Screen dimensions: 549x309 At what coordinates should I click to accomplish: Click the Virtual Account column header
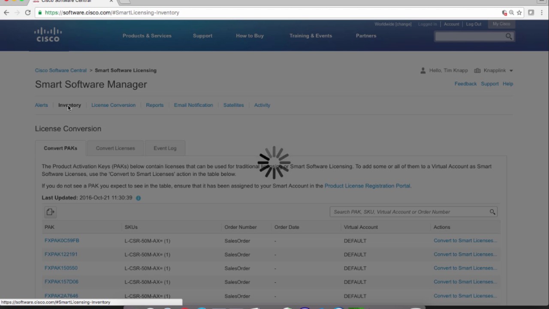coord(361,227)
